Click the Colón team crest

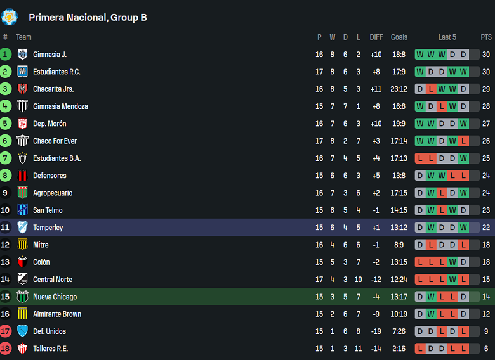point(23,262)
